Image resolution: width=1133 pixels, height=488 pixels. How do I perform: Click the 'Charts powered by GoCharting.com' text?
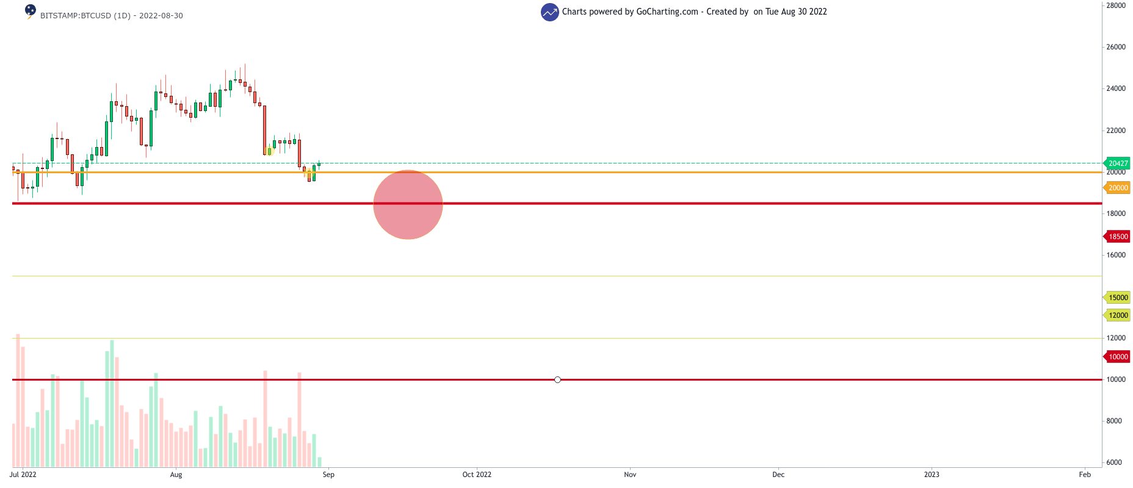pyautogui.click(x=629, y=12)
